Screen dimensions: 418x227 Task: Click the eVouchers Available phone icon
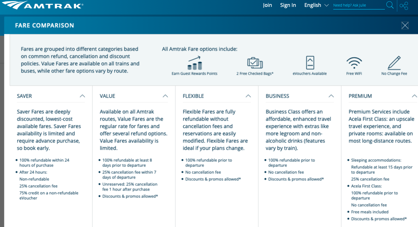310,63
